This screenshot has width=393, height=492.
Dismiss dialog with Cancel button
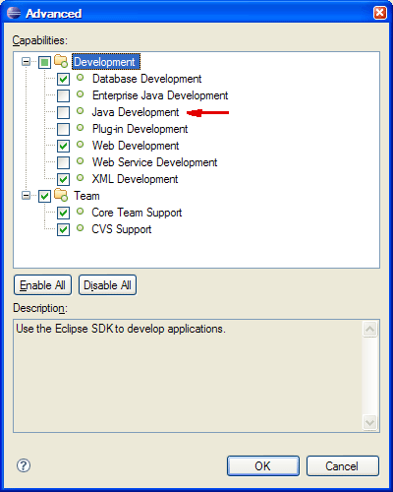[343, 465]
